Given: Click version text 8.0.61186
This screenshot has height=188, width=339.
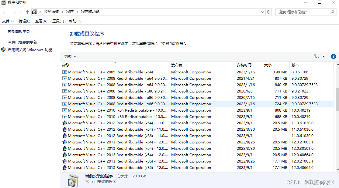Looking at the screenshot, I should click(300, 72).
